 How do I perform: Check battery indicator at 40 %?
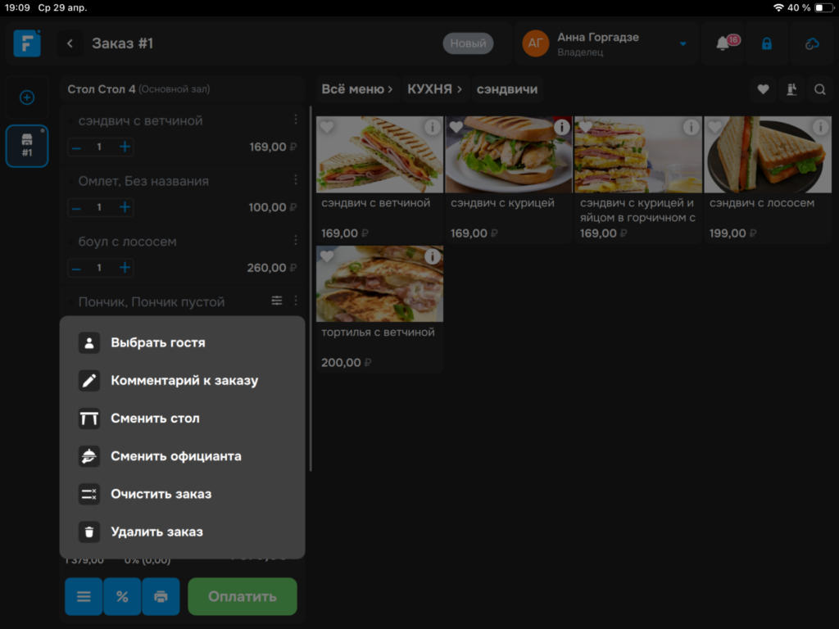[823, 7]
